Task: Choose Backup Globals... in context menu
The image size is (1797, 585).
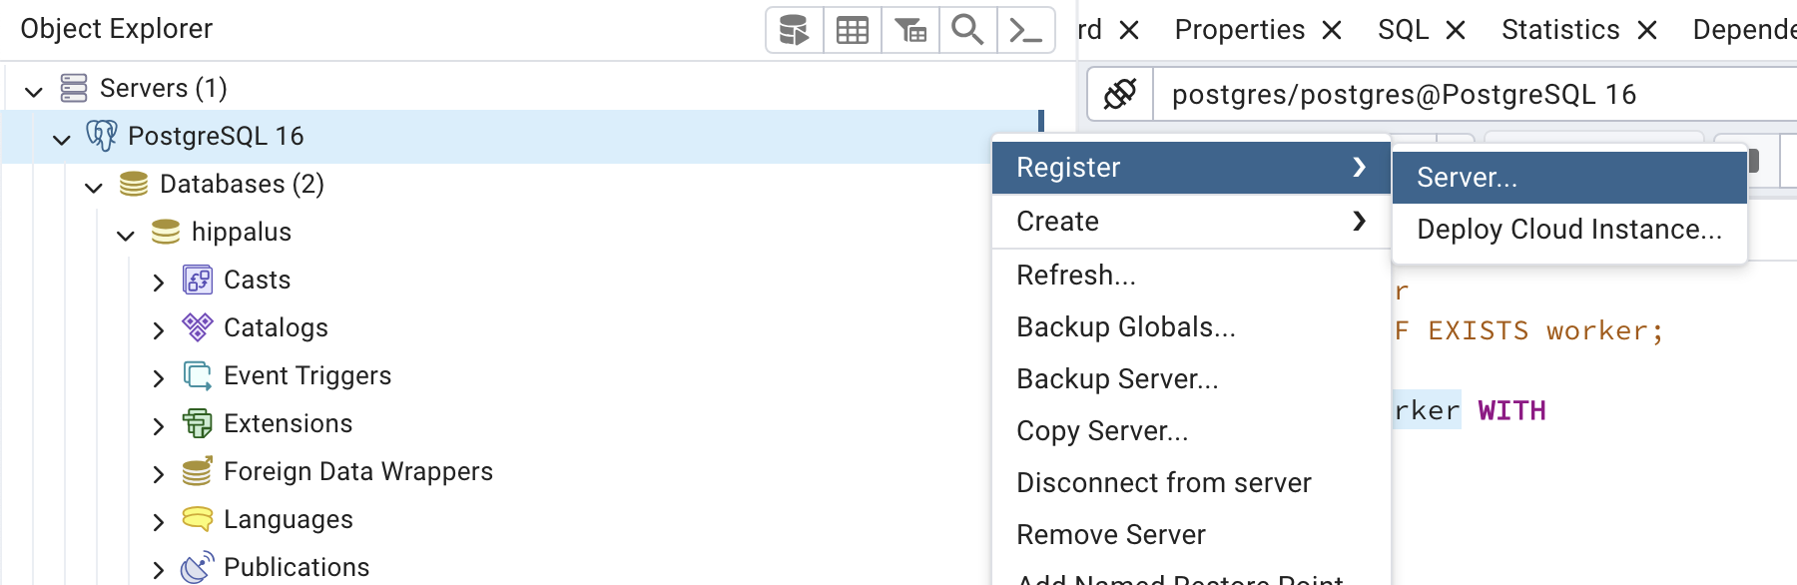Action: (1191, 327)
